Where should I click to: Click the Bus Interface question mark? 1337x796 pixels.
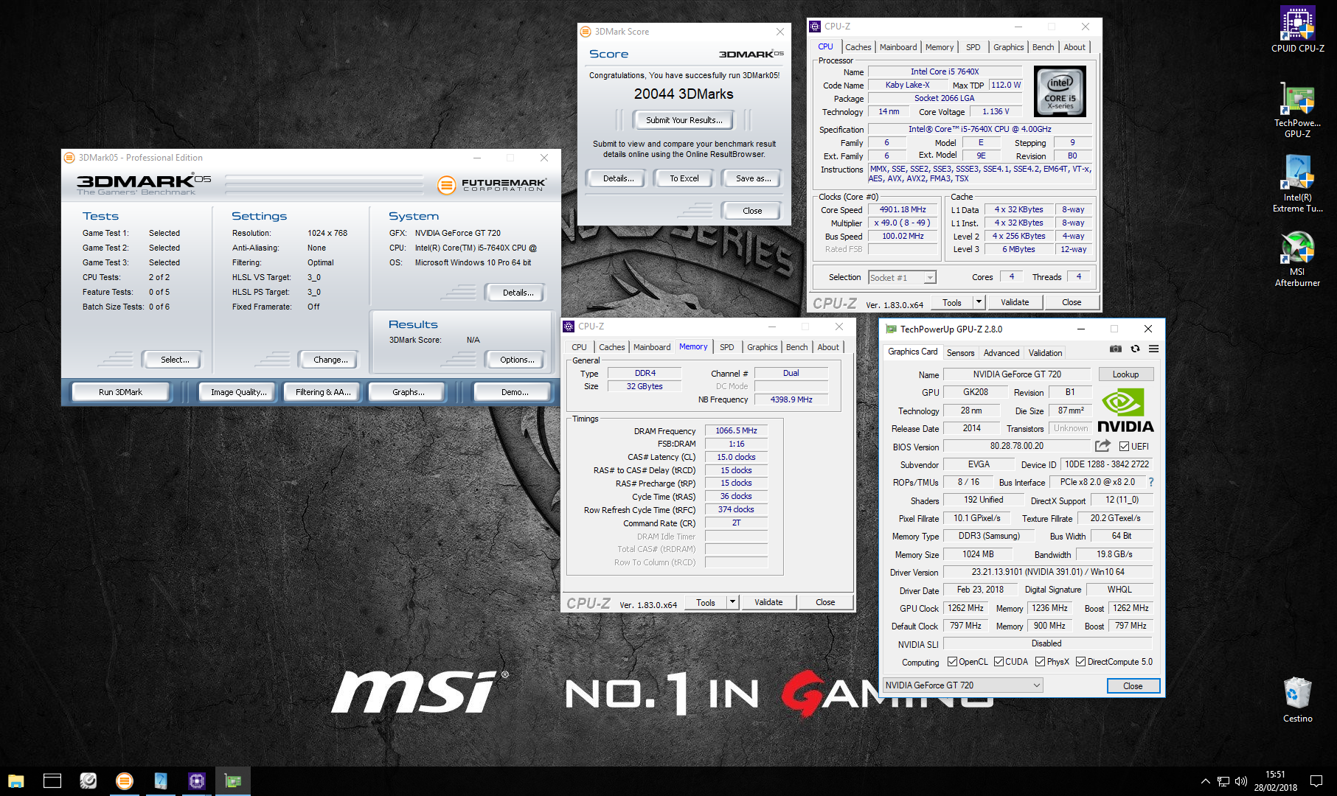pyautogui.click(x=1150, y=482)
